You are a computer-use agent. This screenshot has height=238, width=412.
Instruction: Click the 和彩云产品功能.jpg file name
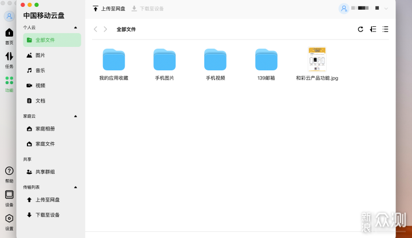coord(317,78)
